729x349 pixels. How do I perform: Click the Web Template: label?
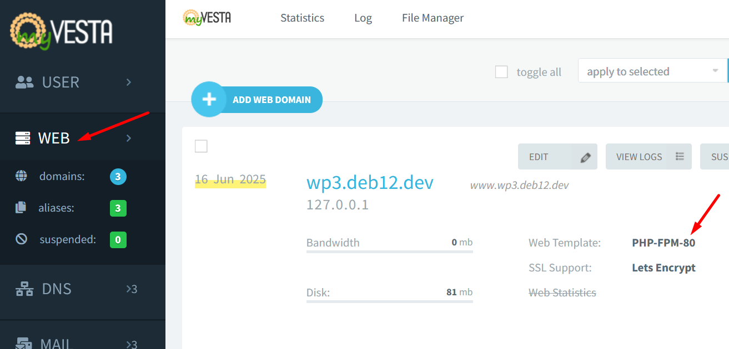[x=565, y=243]
